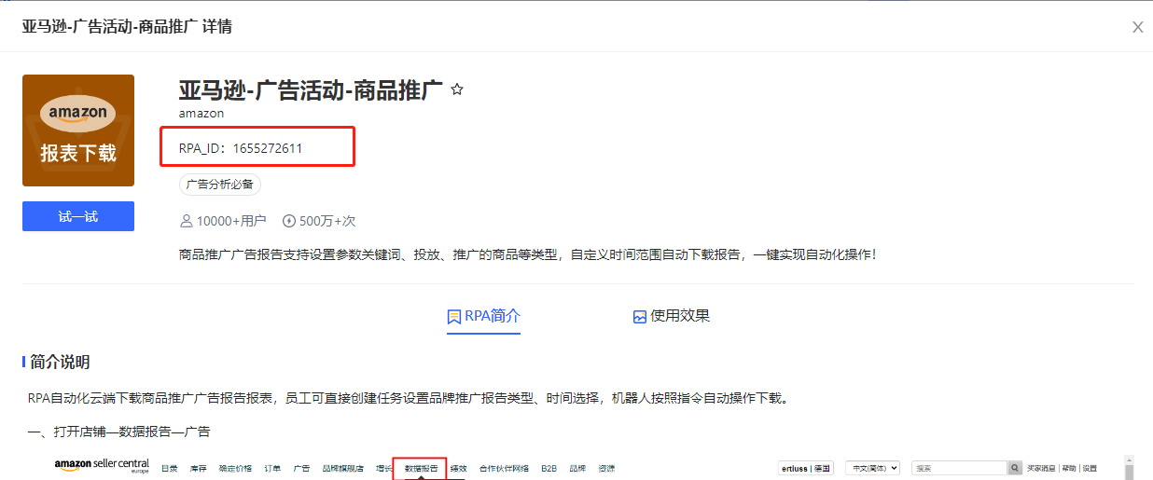1153x480 pixels.
Task: Click the 亚马逊-广告活动-商品推广 main title
Action: (x=311, y=90)
